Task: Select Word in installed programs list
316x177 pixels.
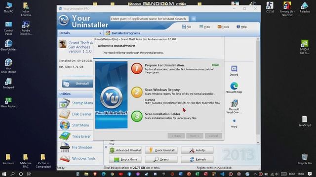Action: click(x=234, y=123)
